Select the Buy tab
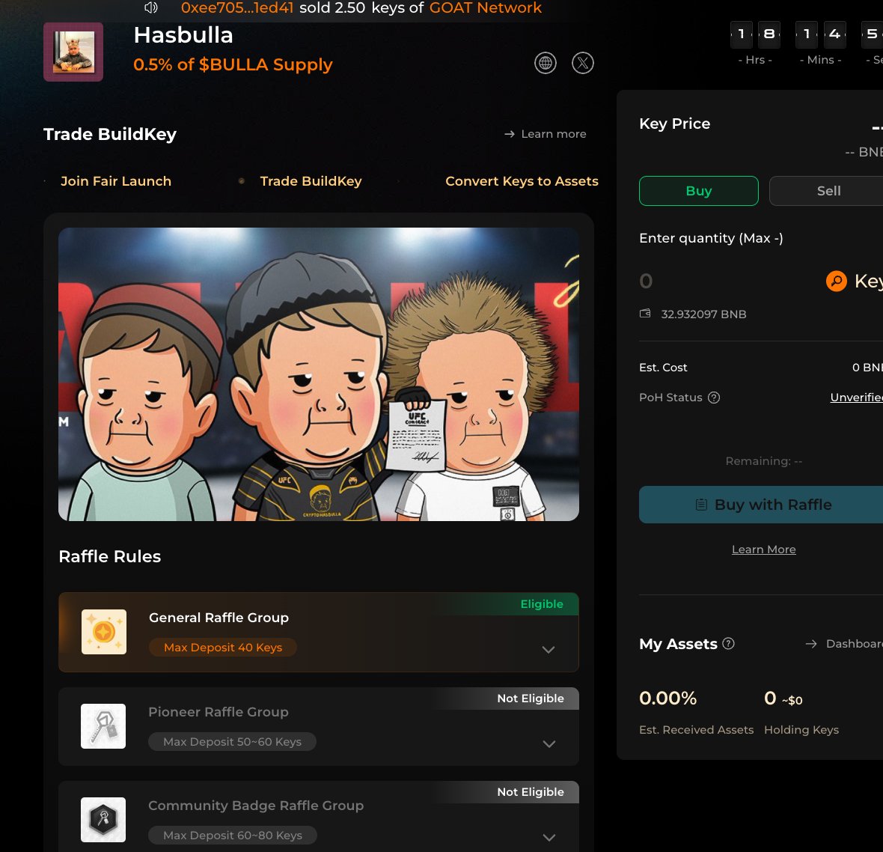 698,191
